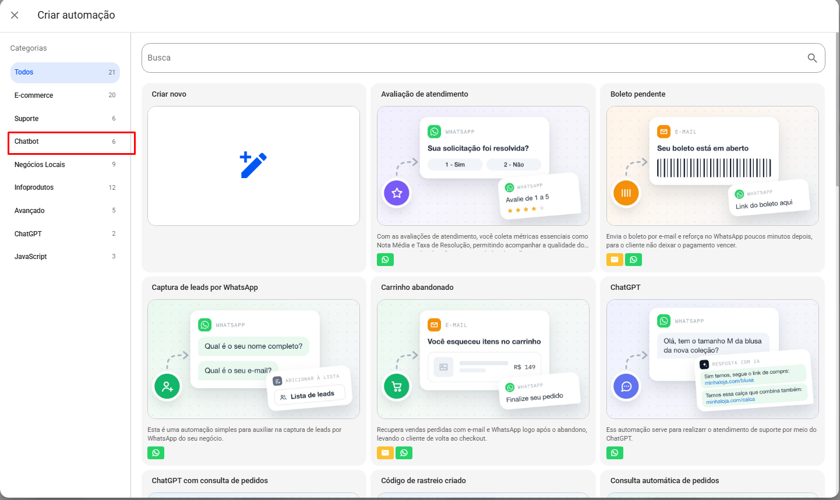The image size is (840, 500).
Task: Filter by E-commerce category
Action: [65, 95]
